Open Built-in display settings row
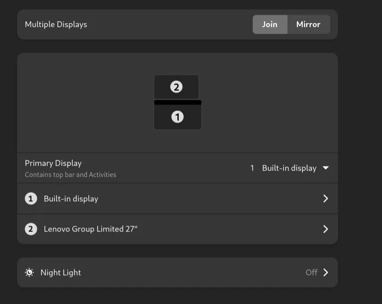 click(x=177, y=199)
